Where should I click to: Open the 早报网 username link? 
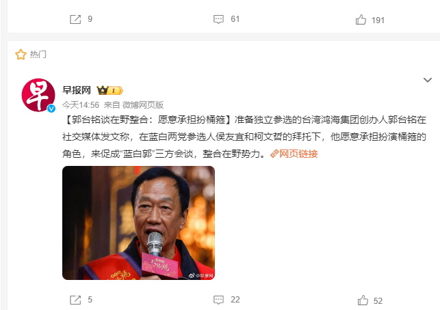click(77, 90)
